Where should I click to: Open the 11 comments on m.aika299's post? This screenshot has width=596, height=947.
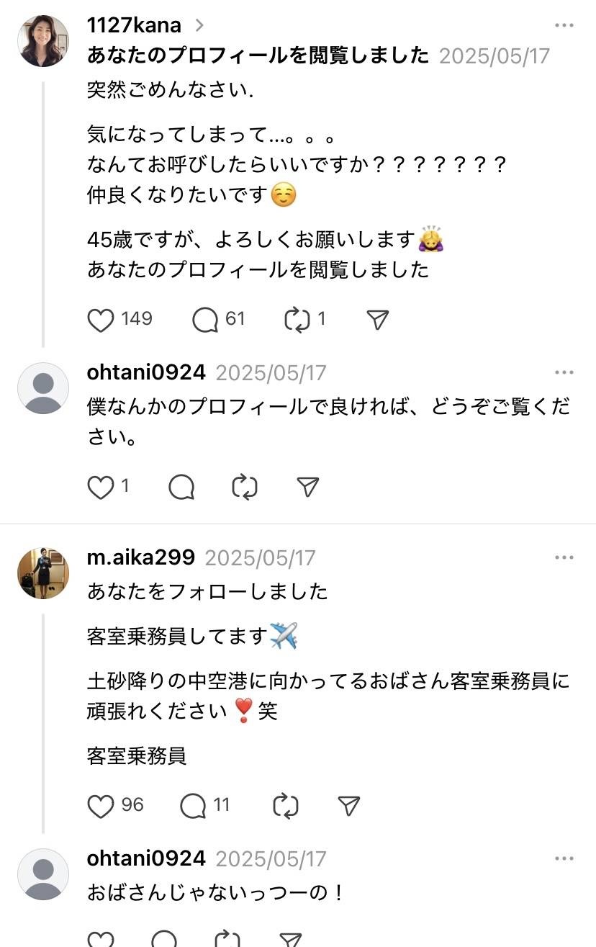click(193, 806)
